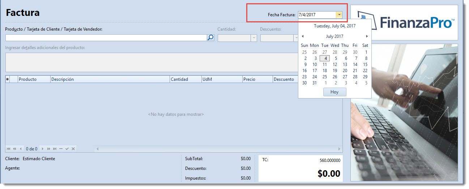469x189 pixels.
Task: Click the July 2017 month header
Action: 334,36
